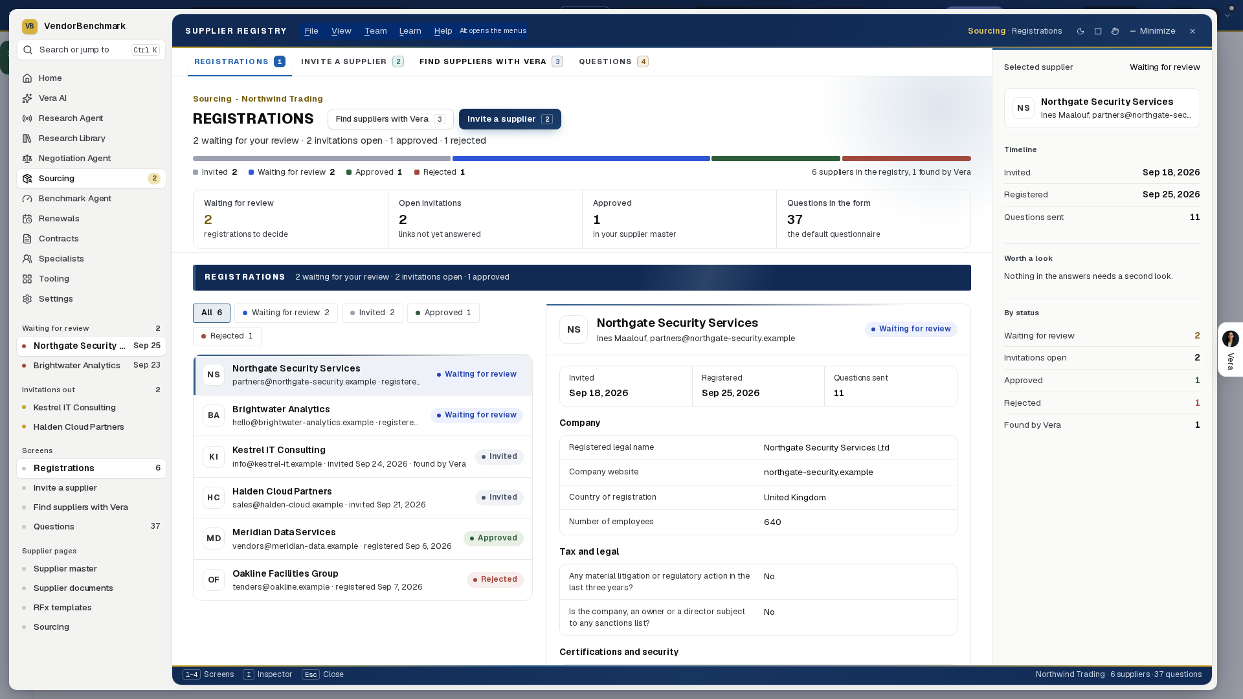Viewport: 1243px width, 699px height.
Task: Toggle dark mode moon icon
Action: pyautogui.click(x=1081, y=31)
